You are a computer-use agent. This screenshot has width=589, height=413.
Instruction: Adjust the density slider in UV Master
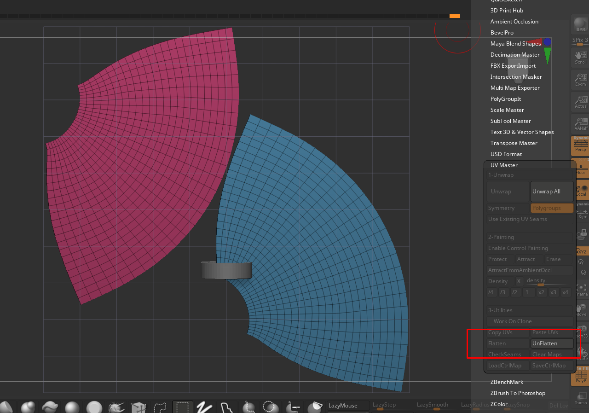pos(547,282)
